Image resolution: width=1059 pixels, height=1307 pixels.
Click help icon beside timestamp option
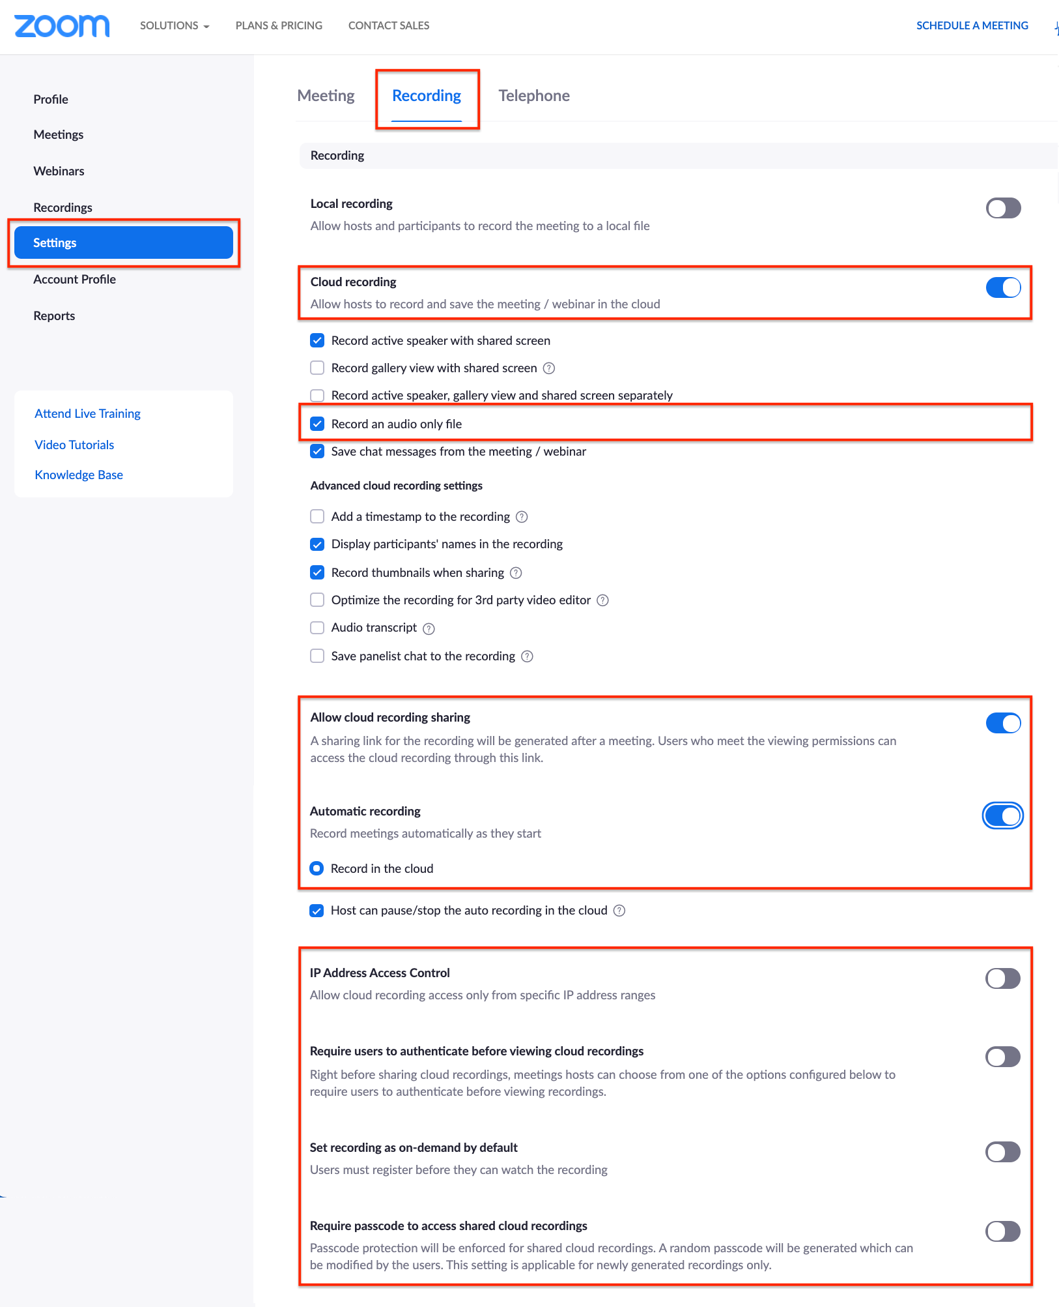click(x=522, y=517)
